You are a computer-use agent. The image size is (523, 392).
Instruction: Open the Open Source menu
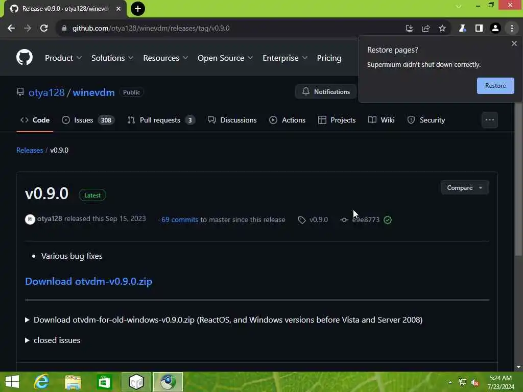click(225, 58)
